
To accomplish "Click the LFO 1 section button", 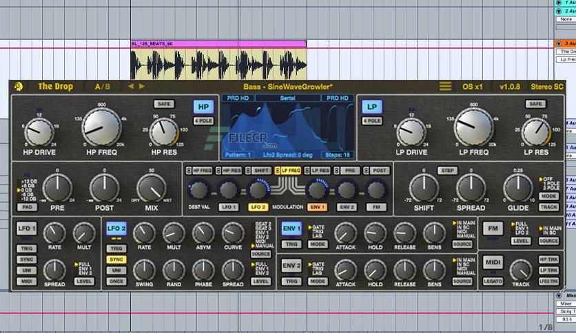I will tap(27, 228).
